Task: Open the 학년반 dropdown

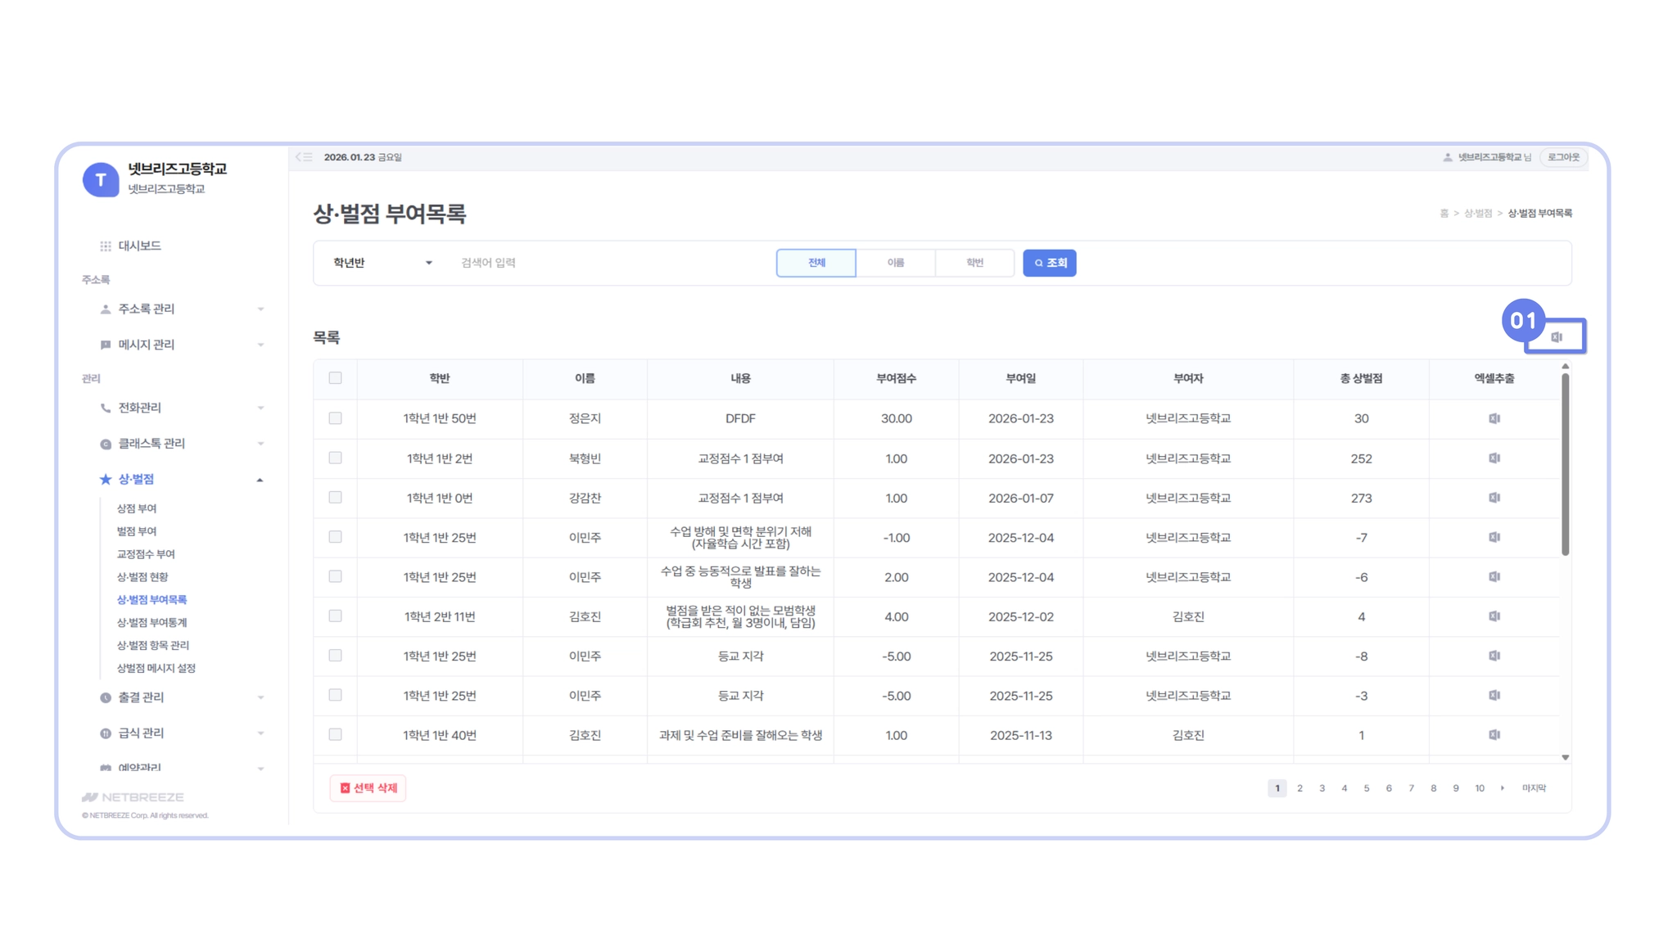Action: [382, 263]
